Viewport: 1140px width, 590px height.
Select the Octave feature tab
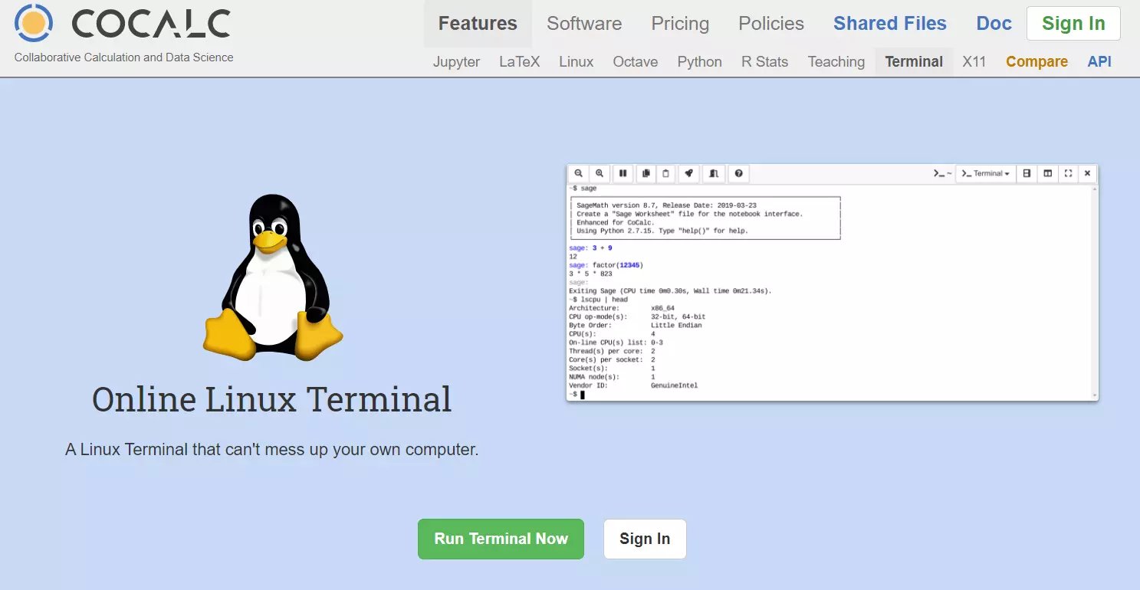636,62
